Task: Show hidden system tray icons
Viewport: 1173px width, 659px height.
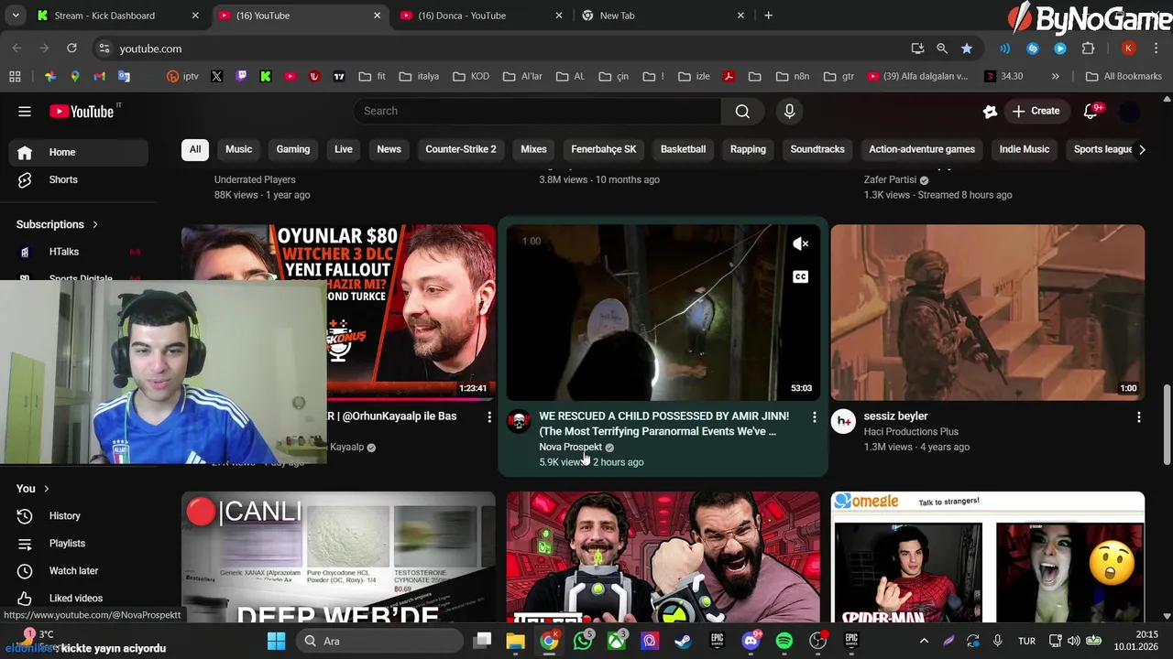Action: 924,641
